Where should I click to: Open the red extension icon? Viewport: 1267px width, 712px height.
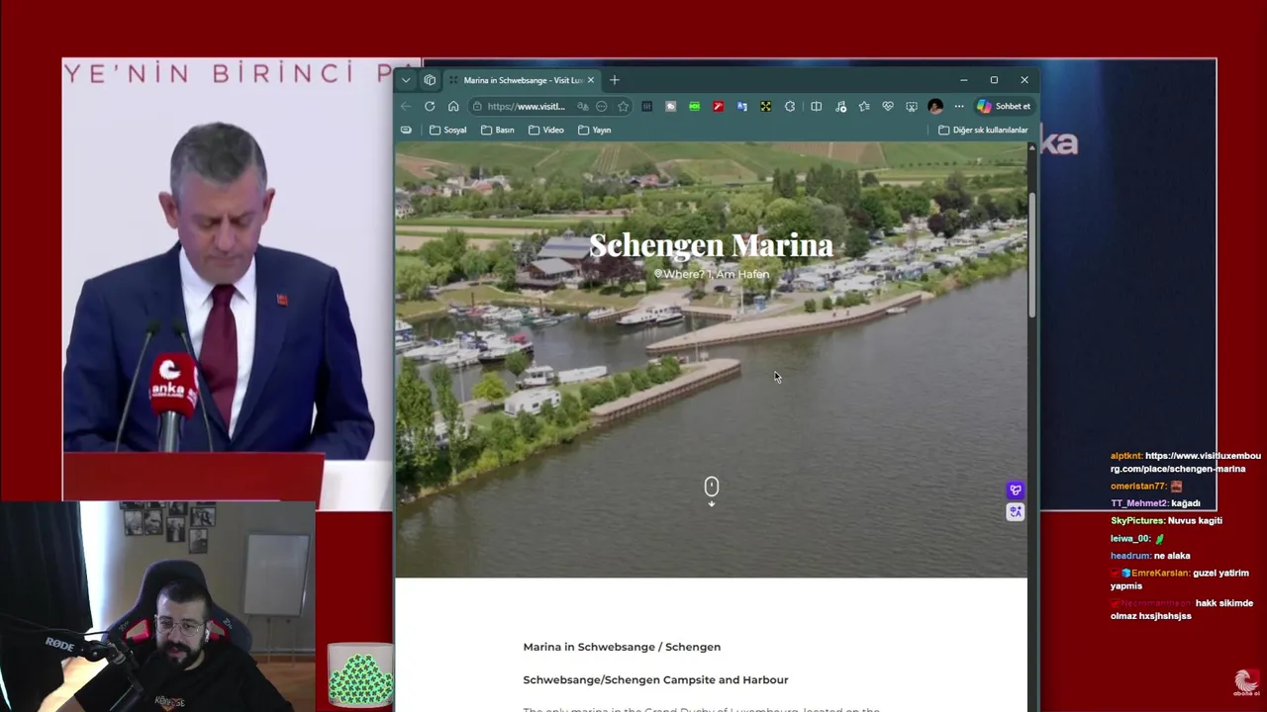point(719,106)
